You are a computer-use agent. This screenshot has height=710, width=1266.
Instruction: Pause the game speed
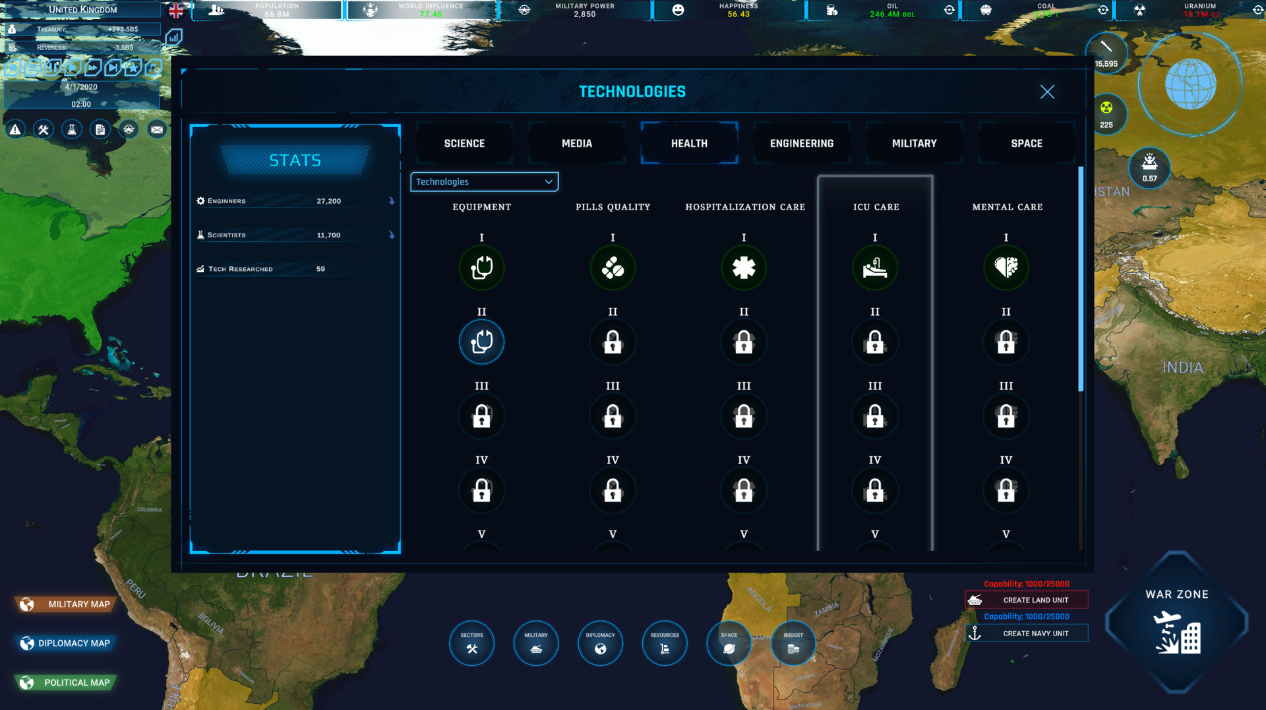pyautogui.click(x=53, y=68)
